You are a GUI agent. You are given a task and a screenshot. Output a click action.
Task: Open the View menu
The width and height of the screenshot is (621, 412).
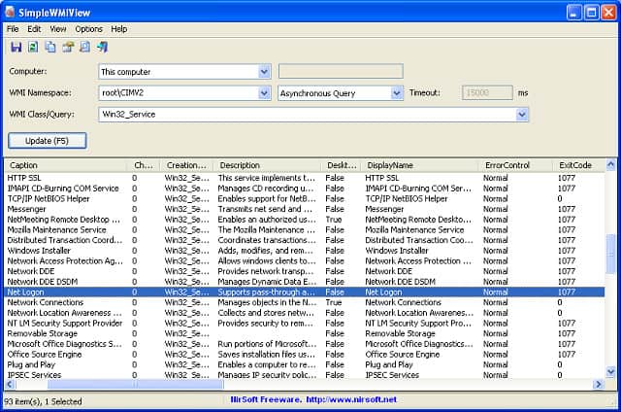(x=58, y=29)
